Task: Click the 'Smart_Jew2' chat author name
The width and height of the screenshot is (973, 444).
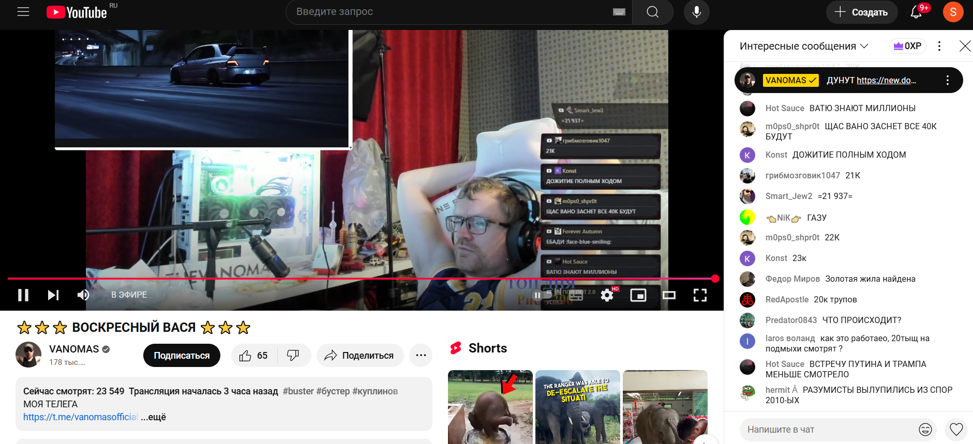Action: 789,196
